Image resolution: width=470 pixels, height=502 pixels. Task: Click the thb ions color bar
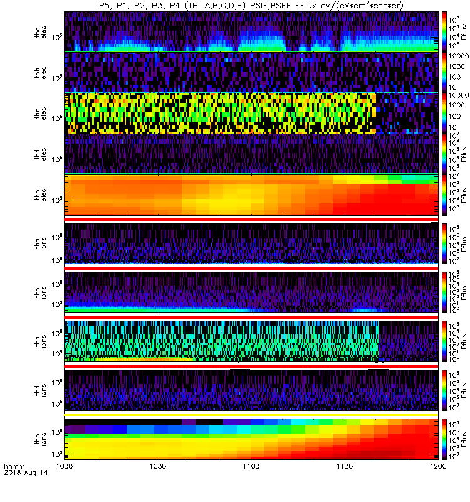tap(444, 292)
